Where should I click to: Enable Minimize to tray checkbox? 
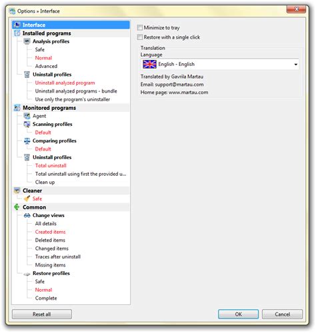click(140, 28)
